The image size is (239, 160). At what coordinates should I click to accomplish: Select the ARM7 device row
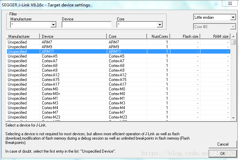tap(118, 42)
